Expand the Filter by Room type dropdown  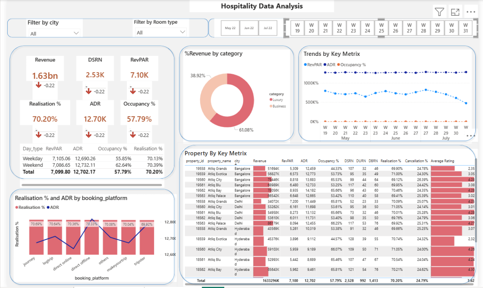click(183, 32)
